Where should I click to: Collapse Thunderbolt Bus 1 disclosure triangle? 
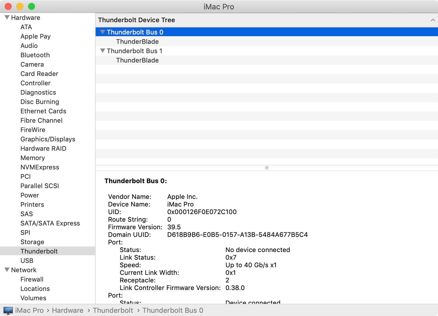(102, 51)
